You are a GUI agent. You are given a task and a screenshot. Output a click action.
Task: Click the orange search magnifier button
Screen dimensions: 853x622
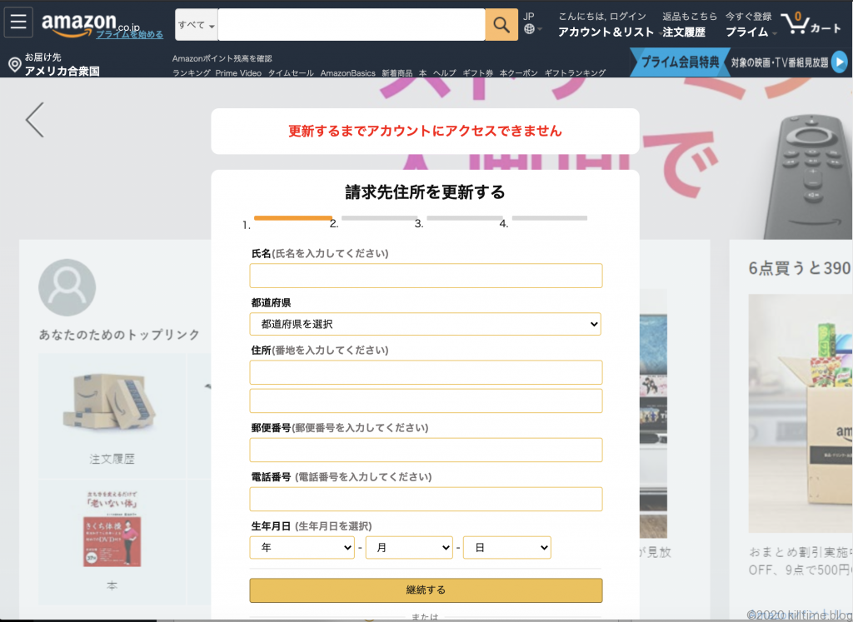pyautogui.click(x=501, y=25)
